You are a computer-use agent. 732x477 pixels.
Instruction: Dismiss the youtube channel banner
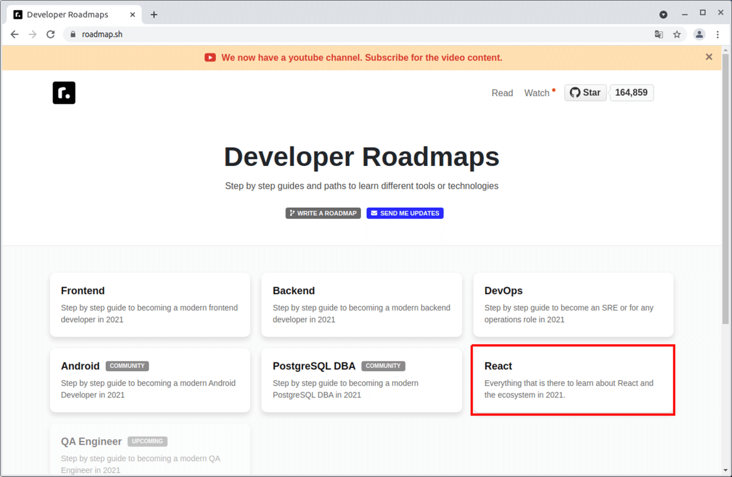tap(709, 57)
